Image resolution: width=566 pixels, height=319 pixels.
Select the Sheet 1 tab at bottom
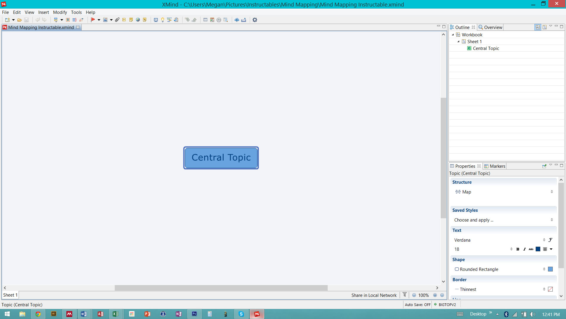10,295
